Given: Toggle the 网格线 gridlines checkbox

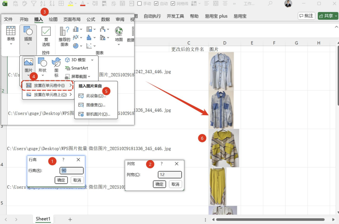Looking at the screenshot, I should tap(173, 4).
